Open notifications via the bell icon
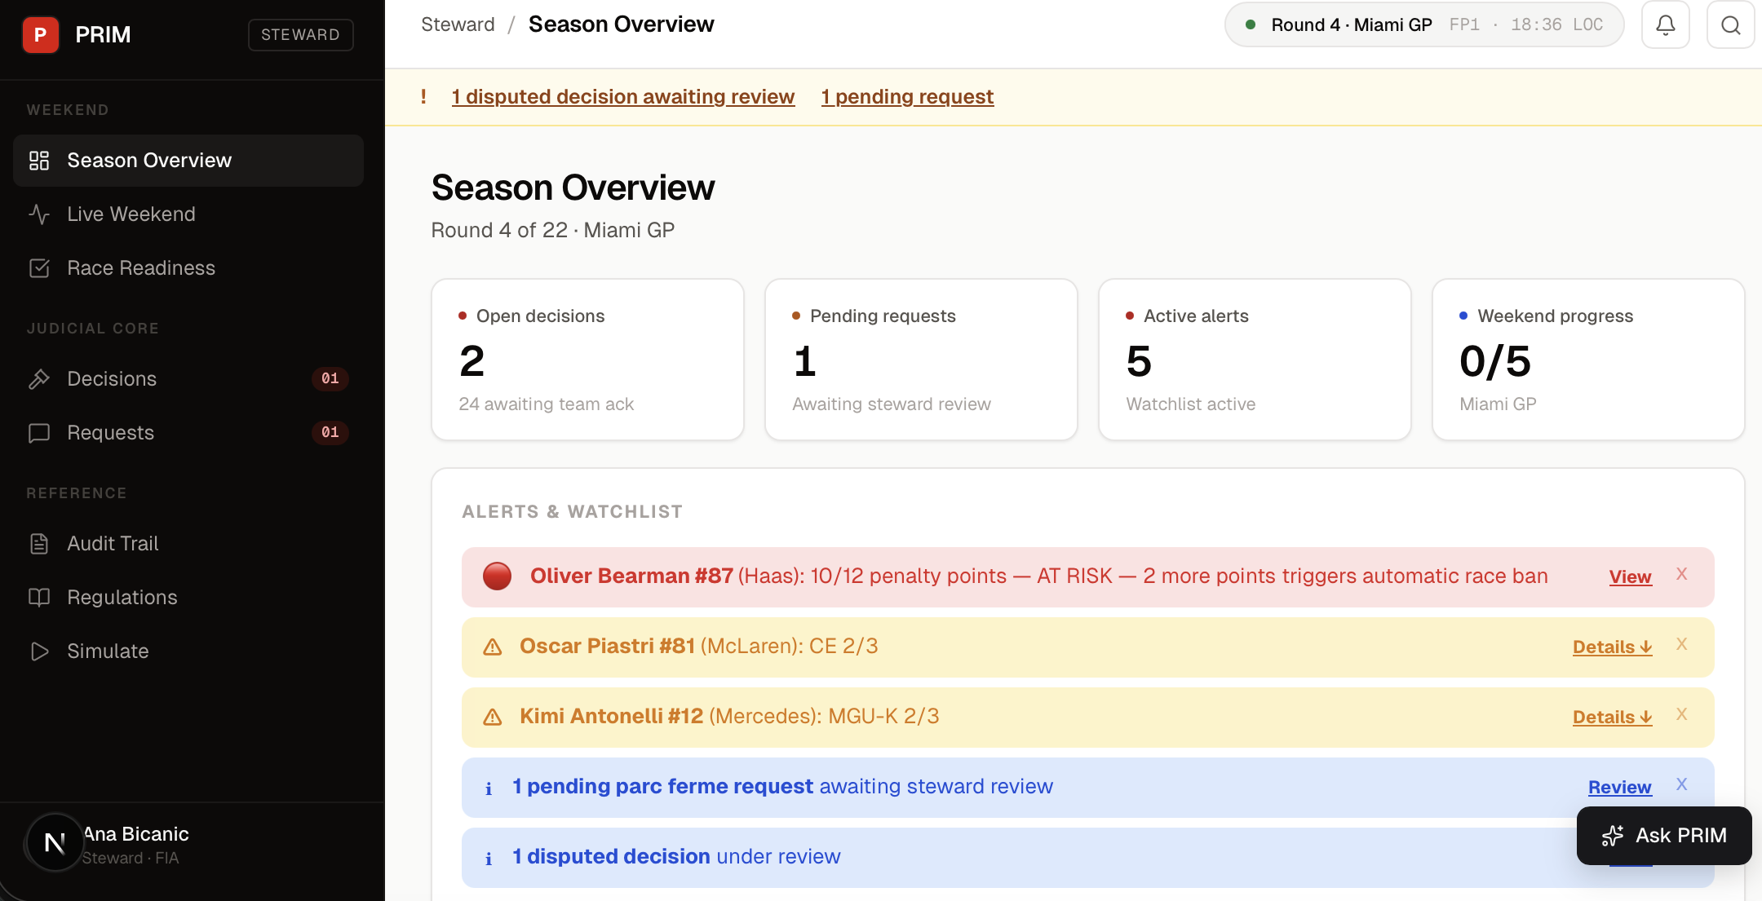 (x=1666, y=24)
